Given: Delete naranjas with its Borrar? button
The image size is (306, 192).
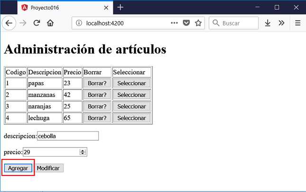Looking at the screenshot, I should click(x=97, y=106).
